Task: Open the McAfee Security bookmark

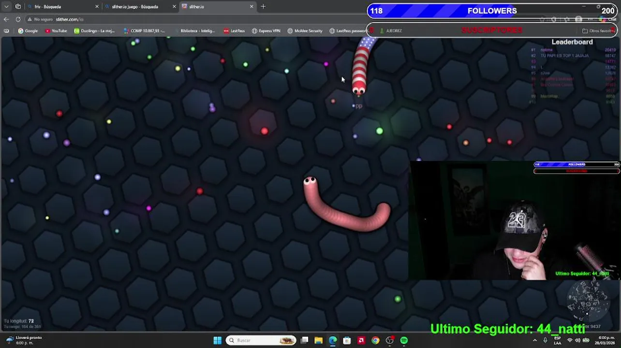Action: (x=305, y=31)
